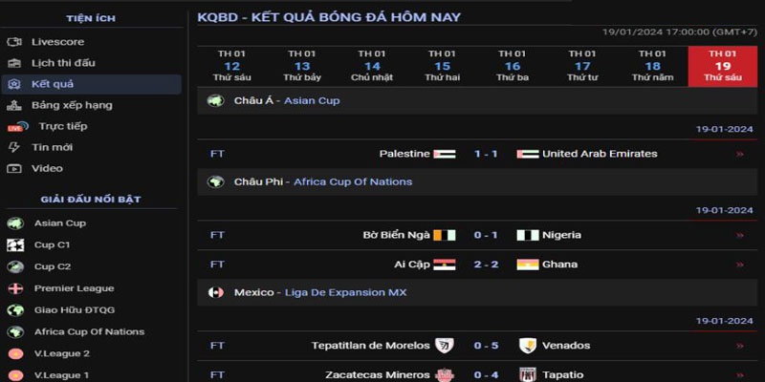This screenshot has height=382, width=765.
Task: Switch to the date tab 18 Thứ năm
Action: (652, 66)
